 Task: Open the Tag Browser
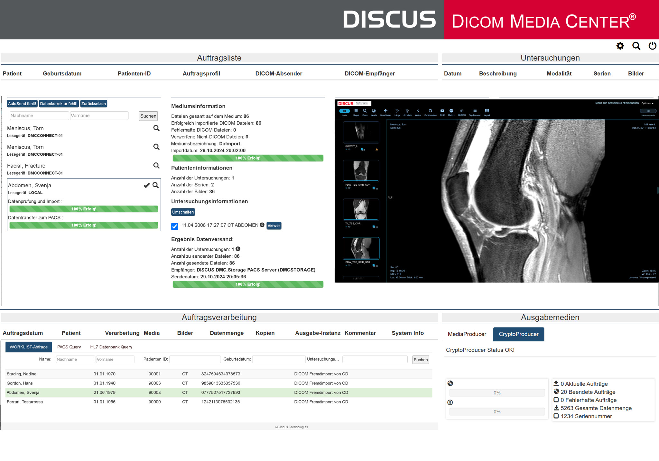(x=475, y=112)
